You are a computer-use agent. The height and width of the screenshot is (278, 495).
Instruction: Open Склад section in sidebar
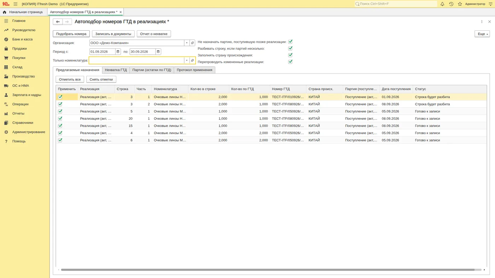tap(17, 67)
